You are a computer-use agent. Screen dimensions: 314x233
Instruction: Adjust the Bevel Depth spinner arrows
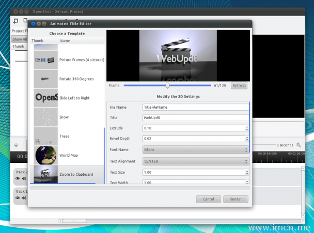click(247, 139)
